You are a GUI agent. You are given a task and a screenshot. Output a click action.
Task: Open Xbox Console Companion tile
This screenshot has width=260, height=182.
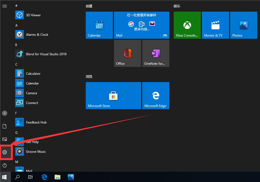pyautogui.click(x=187, y=25)
